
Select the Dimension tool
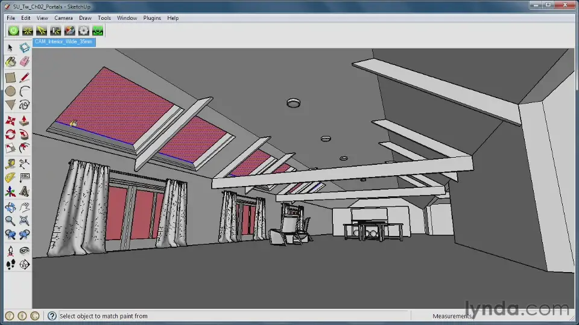click(24, 164)
